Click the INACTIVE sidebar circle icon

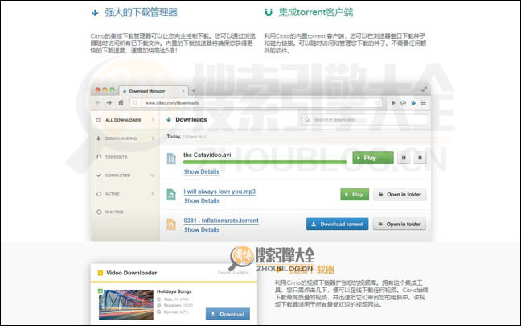pos(99,212)
